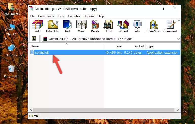Sort by the Type column header
This screenshot has height=124, width=195.
coord(163,46)
